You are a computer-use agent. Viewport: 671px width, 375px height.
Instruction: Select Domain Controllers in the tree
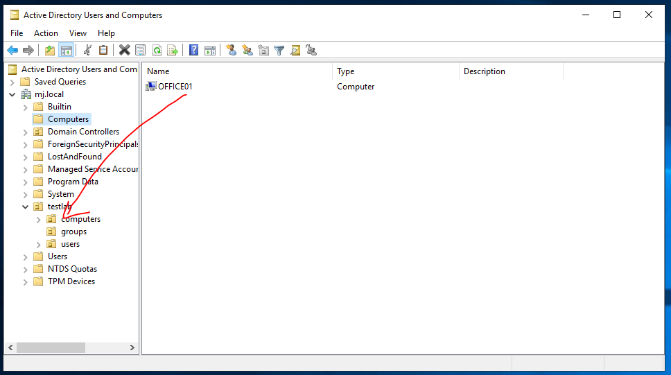pyautogui.click(x=83, y=132)
